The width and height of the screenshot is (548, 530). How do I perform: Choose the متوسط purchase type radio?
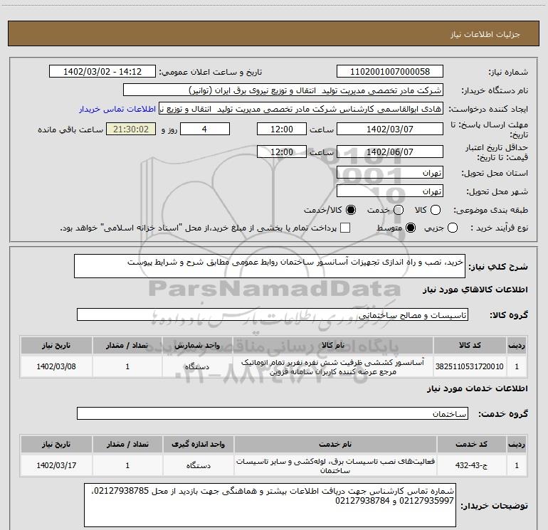point(411,228)
